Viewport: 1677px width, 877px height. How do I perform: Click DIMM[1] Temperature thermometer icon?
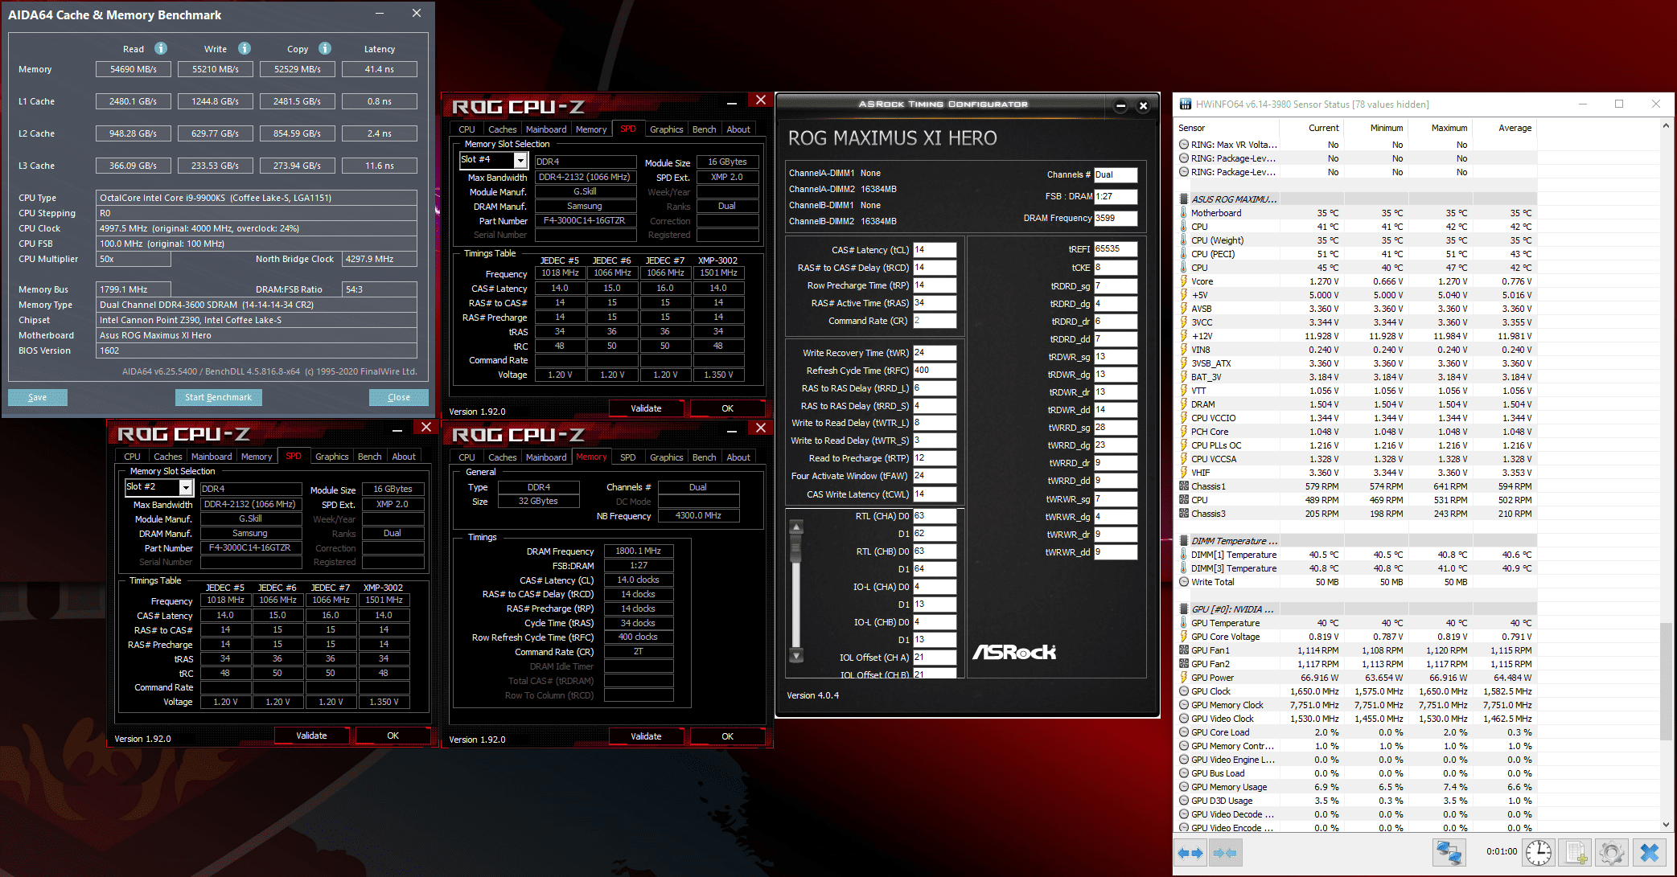tap(1184, 555)
